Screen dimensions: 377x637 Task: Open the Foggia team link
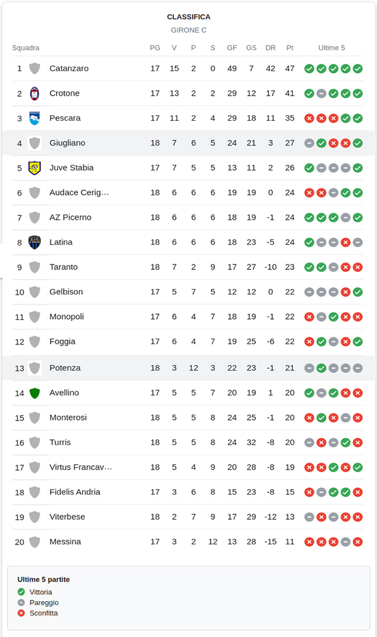click(62, 341)
